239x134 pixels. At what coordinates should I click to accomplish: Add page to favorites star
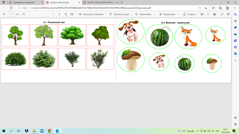[206, 8]
